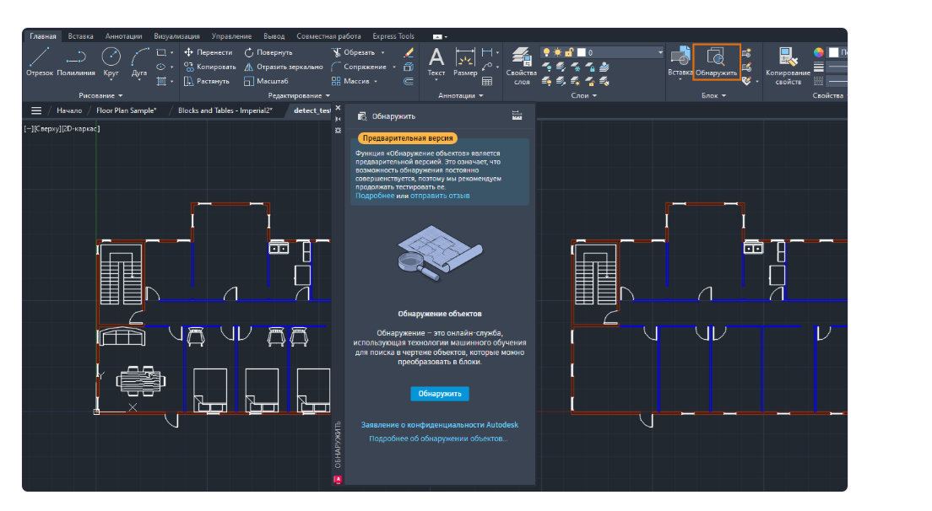The width and height of the screenshot is (932, 511).
Task: Switch to the Главная ribbon tab
Action: click(43, 36)
